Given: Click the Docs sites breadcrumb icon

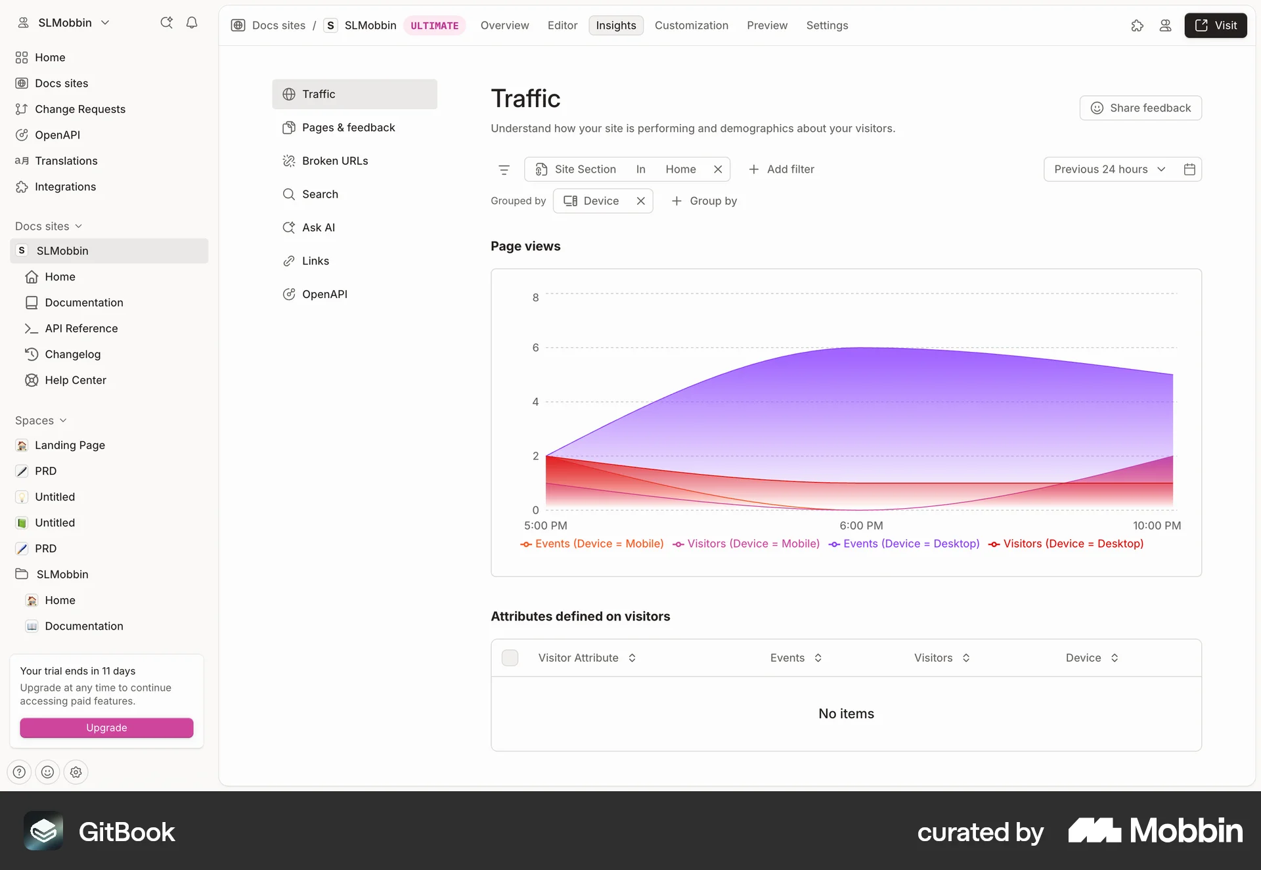Looking at the screenshot, I should (x=238, y=26).
